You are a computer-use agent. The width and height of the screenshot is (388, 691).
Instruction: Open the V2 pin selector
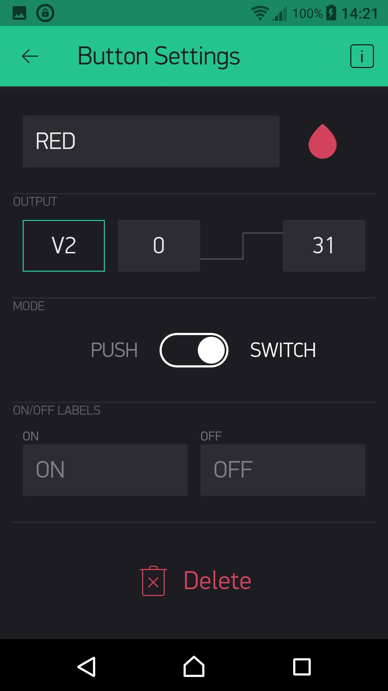pos(64,246)
